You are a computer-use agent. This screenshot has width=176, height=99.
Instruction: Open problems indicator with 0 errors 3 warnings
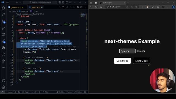pos(26,92)
